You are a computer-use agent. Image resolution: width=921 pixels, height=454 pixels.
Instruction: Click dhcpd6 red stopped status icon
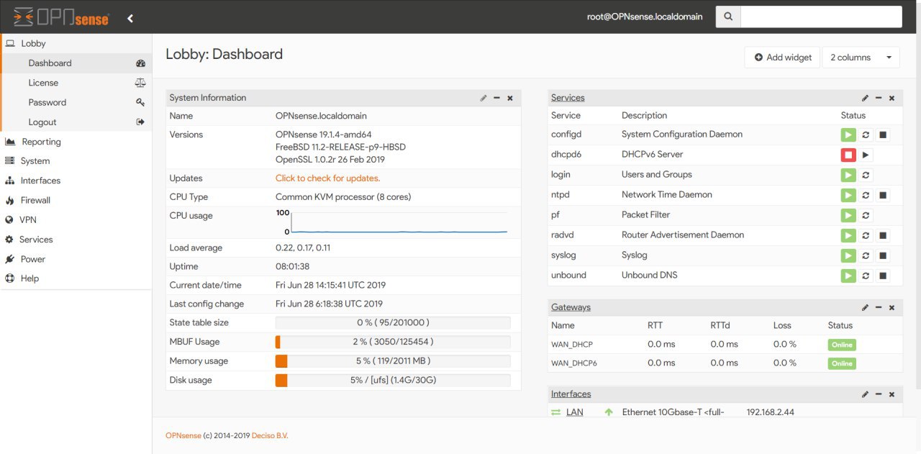(848, 155)
